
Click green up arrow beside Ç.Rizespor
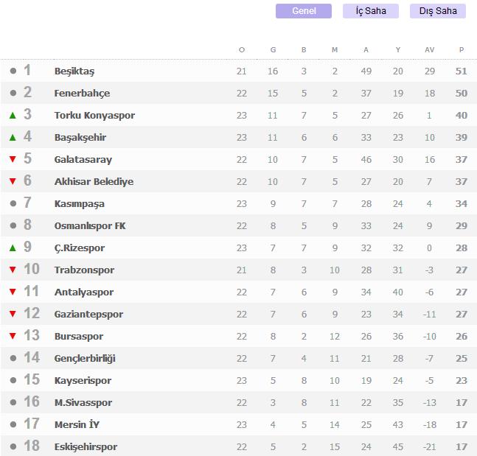pyautogui.click(x=13, y=248)
